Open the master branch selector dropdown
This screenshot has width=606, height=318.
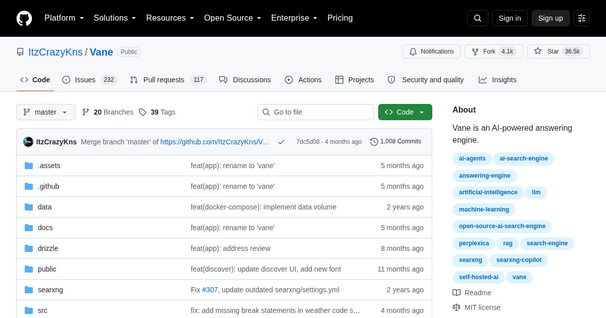pos(45,112)
